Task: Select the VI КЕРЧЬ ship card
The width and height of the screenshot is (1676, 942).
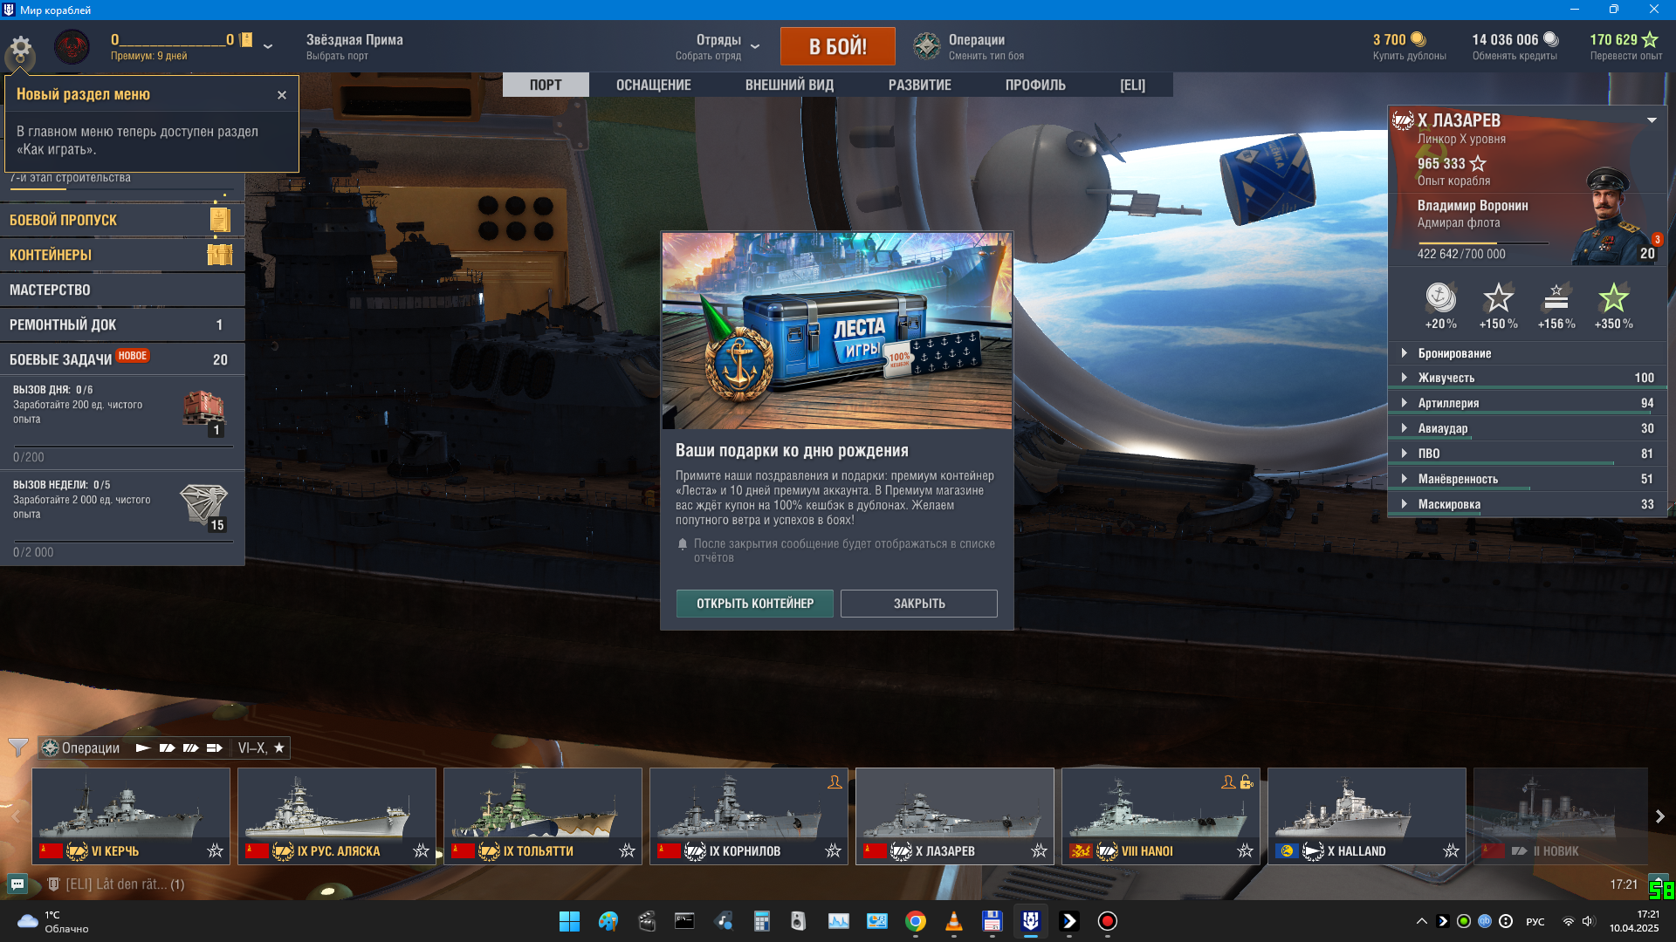Action: pyautogui.click(x=131, y=816)
